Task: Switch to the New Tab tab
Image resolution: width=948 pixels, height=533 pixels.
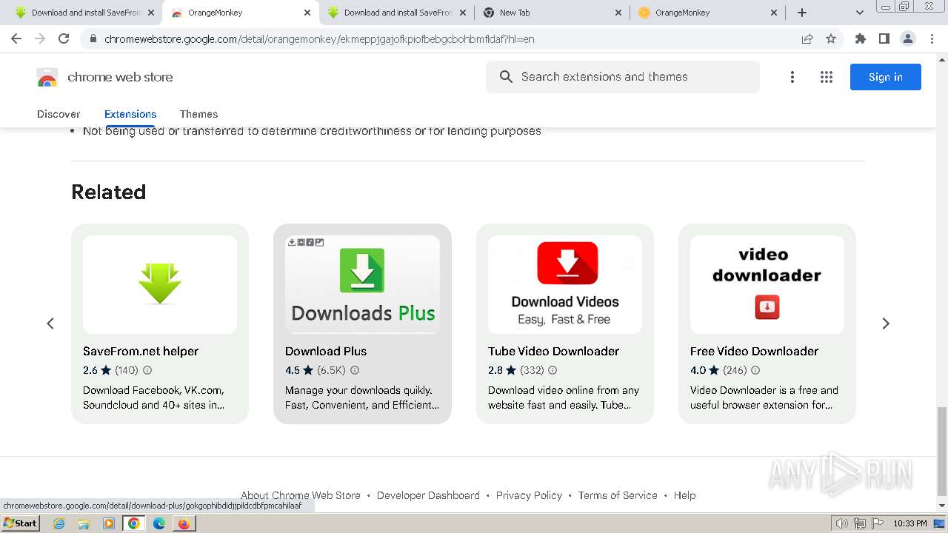Action: (x=552, y=13)
